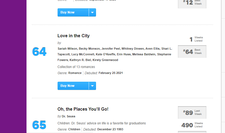This screenshot has height=133, width=225.
Task: Click the top Buy Now button
Action: point(73,12)
